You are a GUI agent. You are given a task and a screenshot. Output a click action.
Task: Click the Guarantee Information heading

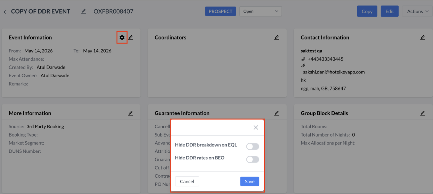pos(182,113)
